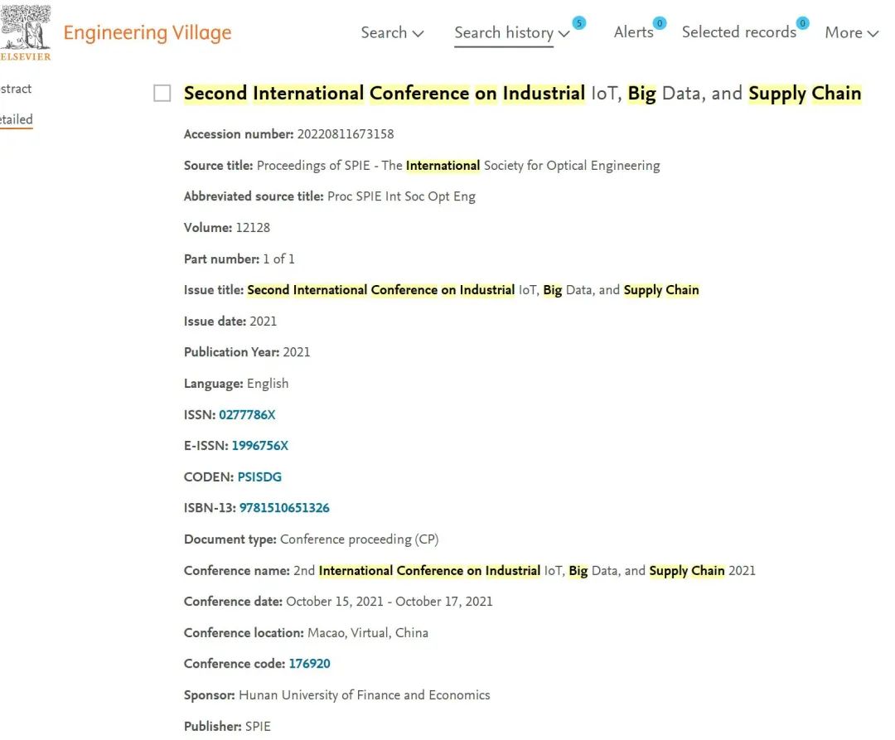The height and width of the screenshot is (740, 895).
Task: Click abbreviated source title Proc SPIE Int Soc Opt Eng
Action: (x=401, y=196)
